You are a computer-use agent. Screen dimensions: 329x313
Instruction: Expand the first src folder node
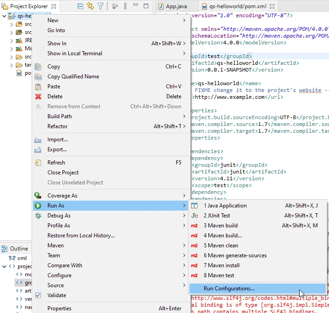point(12,24)
